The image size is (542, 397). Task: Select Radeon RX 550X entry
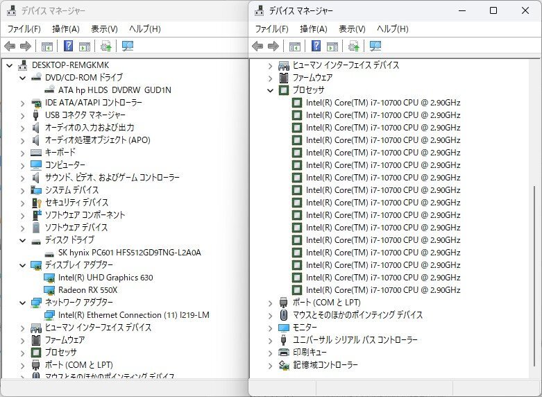[x=88, y=290]
